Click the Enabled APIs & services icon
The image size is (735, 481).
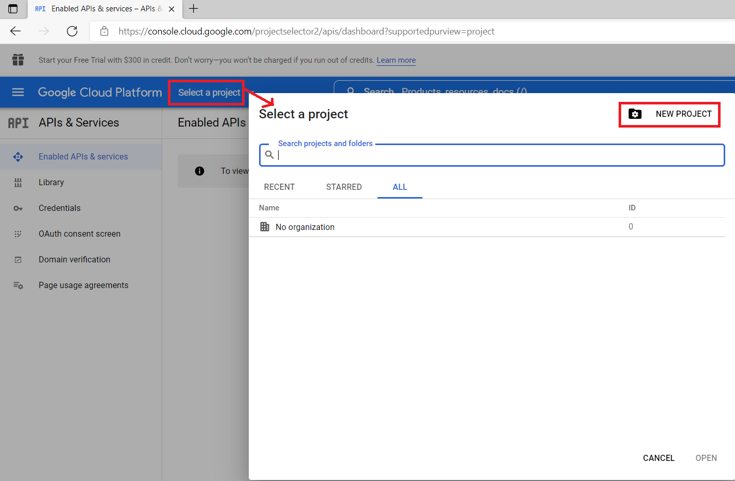tap(18, 157)
